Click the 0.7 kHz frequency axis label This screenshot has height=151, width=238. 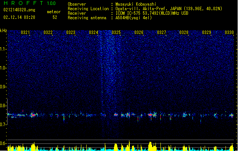click(3, 125)
